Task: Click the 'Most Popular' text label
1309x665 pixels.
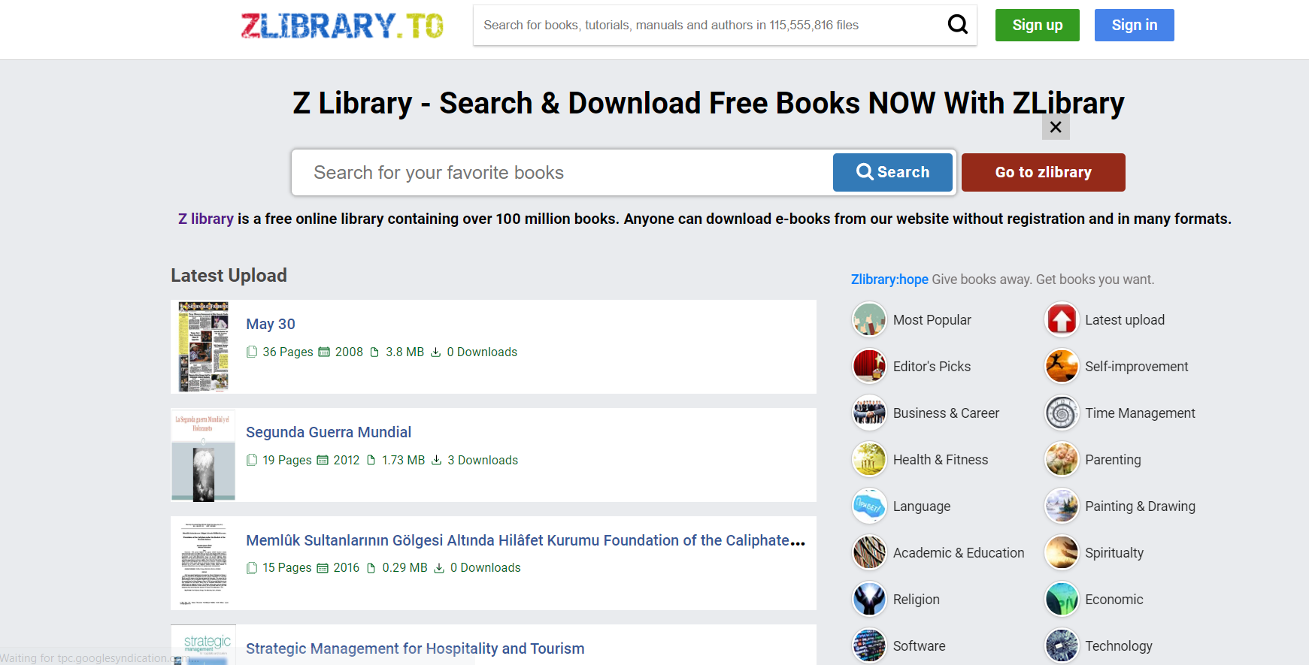Action: [932, 320]
